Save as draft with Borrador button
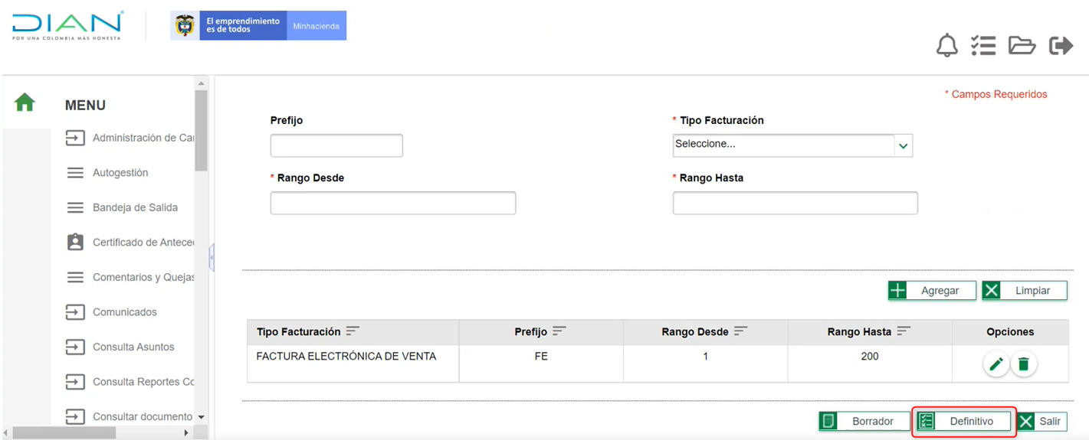Image resolution: width=1089 pixels, height=440 pixels. click(x=863, y=422)
